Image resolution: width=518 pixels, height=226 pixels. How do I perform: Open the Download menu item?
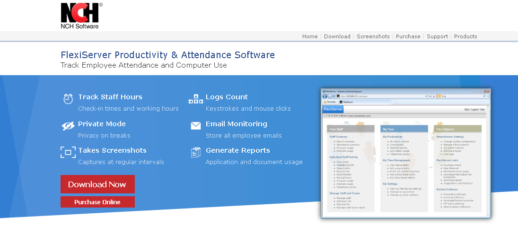tap(337, 36)
